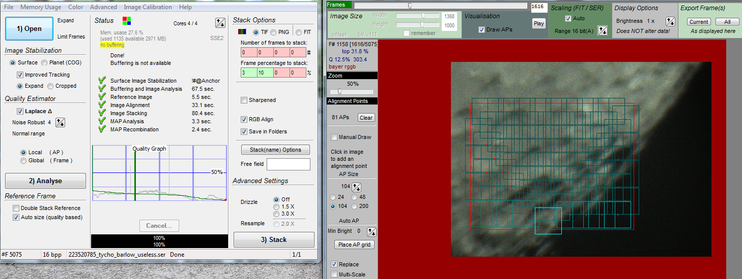Image resolution: width=742 pixels, height=279 pixels.
Task: Toggle the RGB Align checkbox
Action: point(257,120)
